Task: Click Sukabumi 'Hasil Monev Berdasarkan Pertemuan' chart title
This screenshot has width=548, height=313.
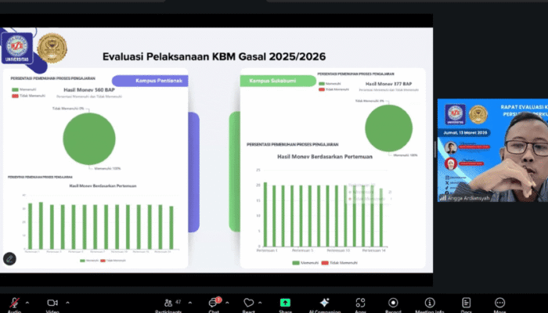Action: click(325, 156)
